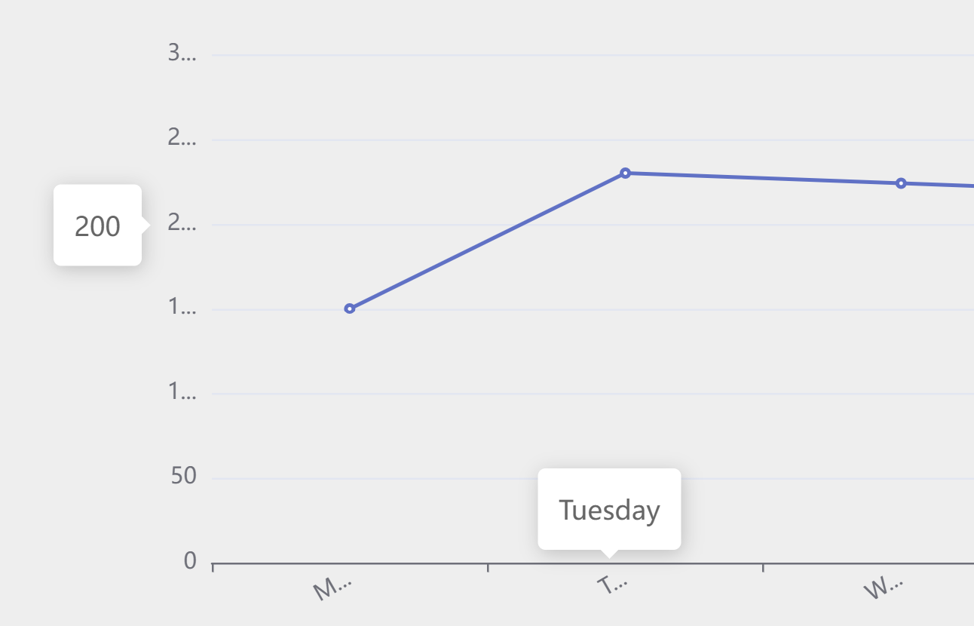Viewport: 974px width, 626px height.
Task: Click the line segment between Monday and Tuesday
Action: (x=487, y=241)
